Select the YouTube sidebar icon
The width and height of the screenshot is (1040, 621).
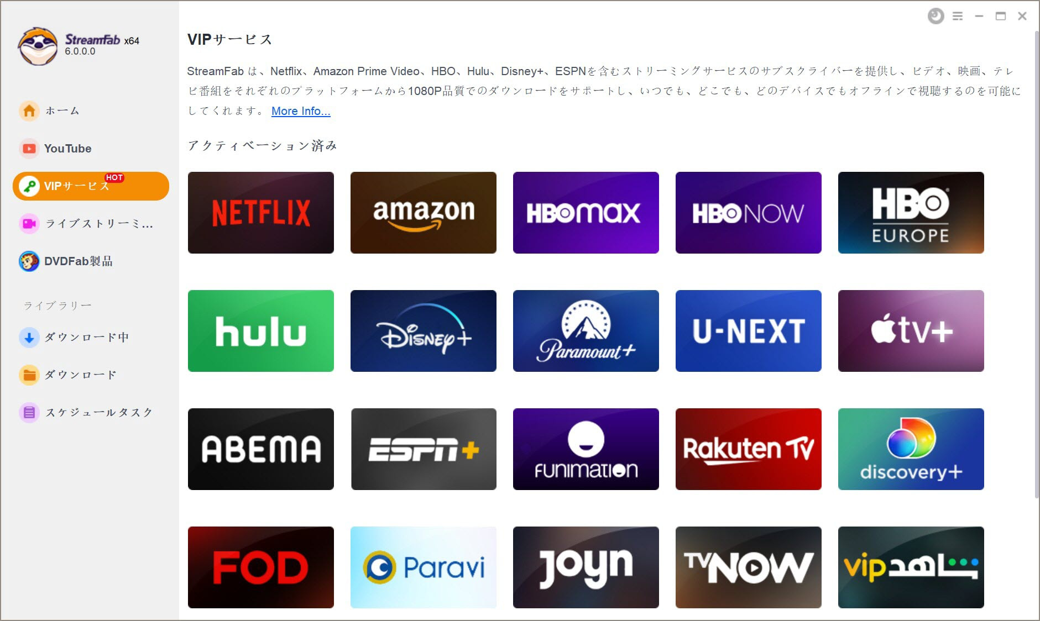click(x=29, y=149)
